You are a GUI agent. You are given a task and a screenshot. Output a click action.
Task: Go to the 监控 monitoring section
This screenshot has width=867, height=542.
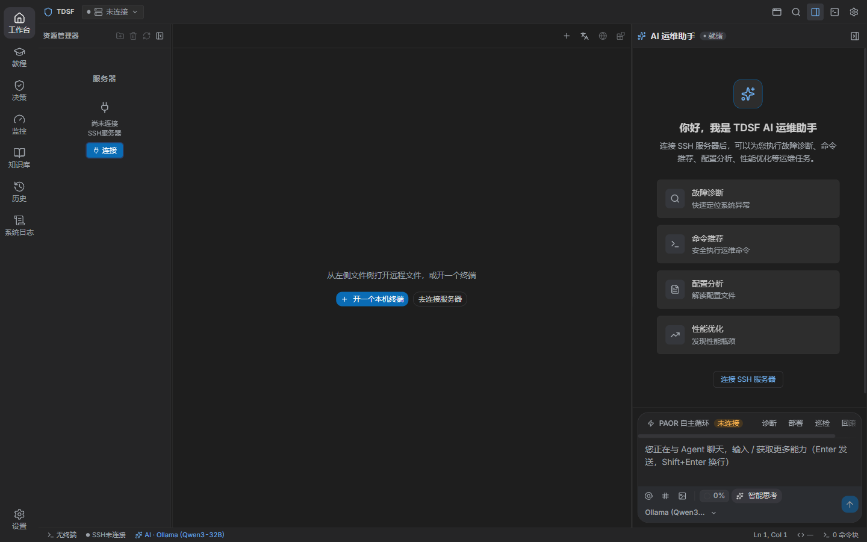point(19,125)
